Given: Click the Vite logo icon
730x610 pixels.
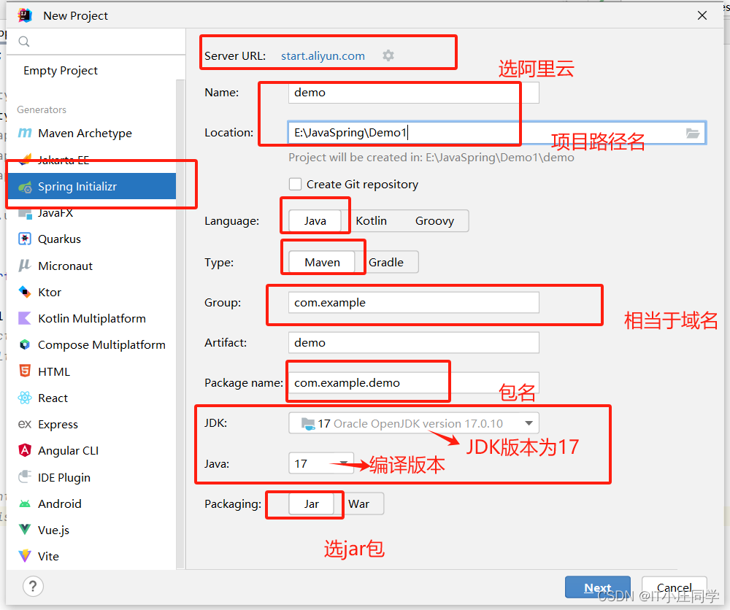Looking at the screenshot, I should 25,556.
